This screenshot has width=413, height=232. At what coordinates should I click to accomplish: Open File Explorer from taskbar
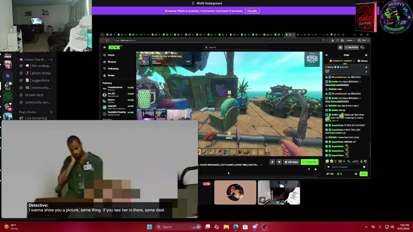[x=226, y=227]
